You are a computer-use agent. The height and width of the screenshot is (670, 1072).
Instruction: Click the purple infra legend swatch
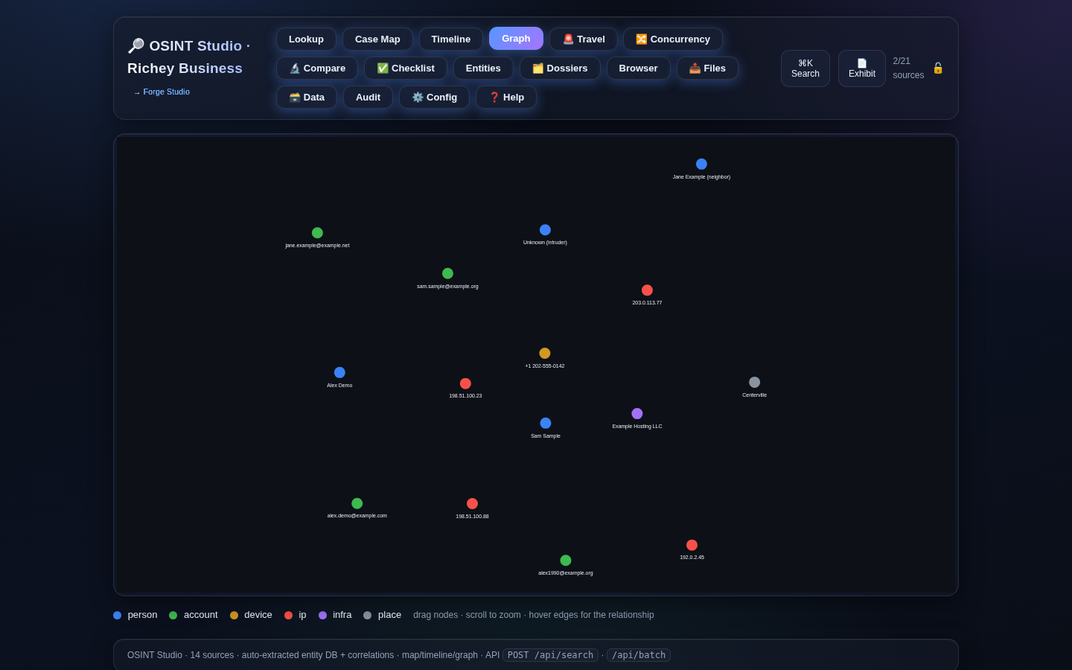pos(322,616)
